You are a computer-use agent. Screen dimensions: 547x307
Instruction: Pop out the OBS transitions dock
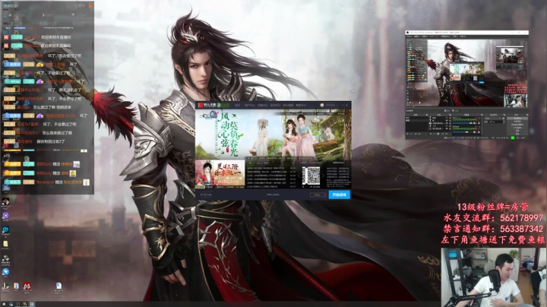504,115
